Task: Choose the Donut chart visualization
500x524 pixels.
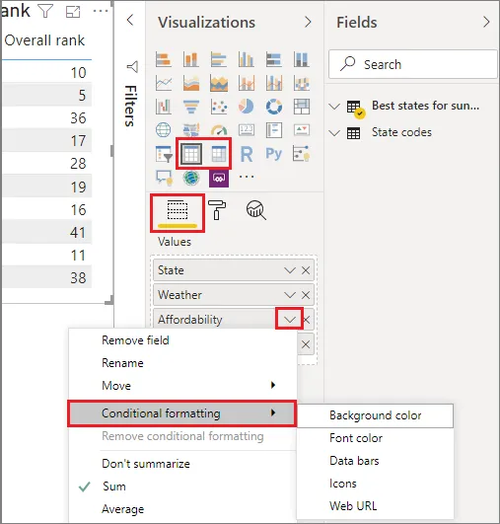Action: pos(274,107)
